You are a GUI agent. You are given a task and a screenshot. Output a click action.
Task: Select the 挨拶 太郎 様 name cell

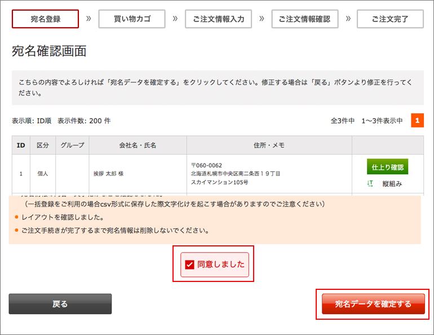[x=109, y=174]
